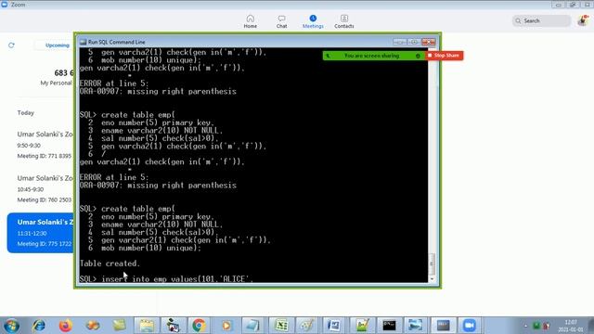Open the media player taskbar icon
The image size is (594, 334).
pyautogui.click(x=226, y=326)
